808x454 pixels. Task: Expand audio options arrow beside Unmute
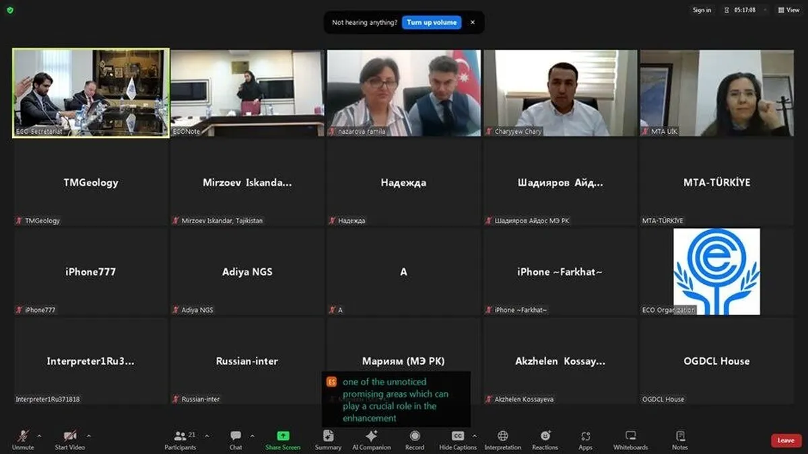coord(39,436)
